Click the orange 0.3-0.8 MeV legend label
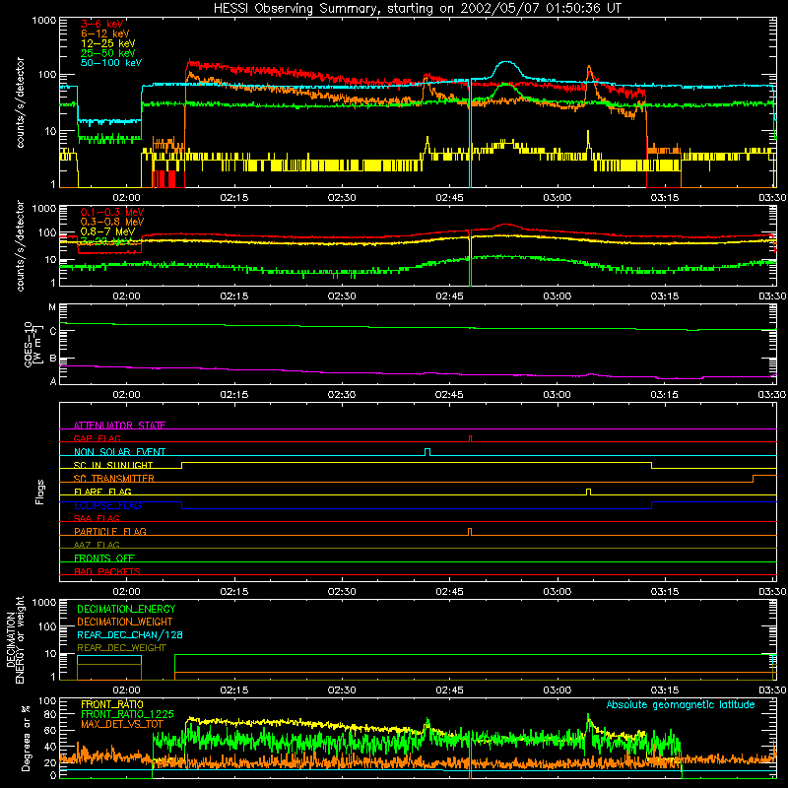The image size is (788, 788). click(x=112, y=222)
